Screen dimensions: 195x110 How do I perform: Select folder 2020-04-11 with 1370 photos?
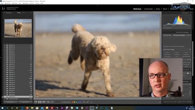(18, 70)
